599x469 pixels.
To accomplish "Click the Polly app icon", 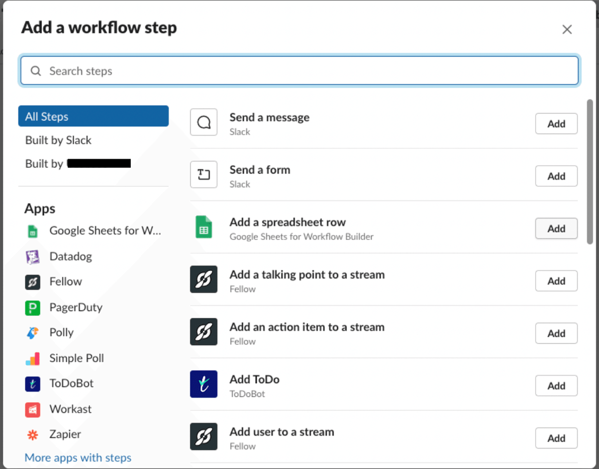I will tap(33, 332).
